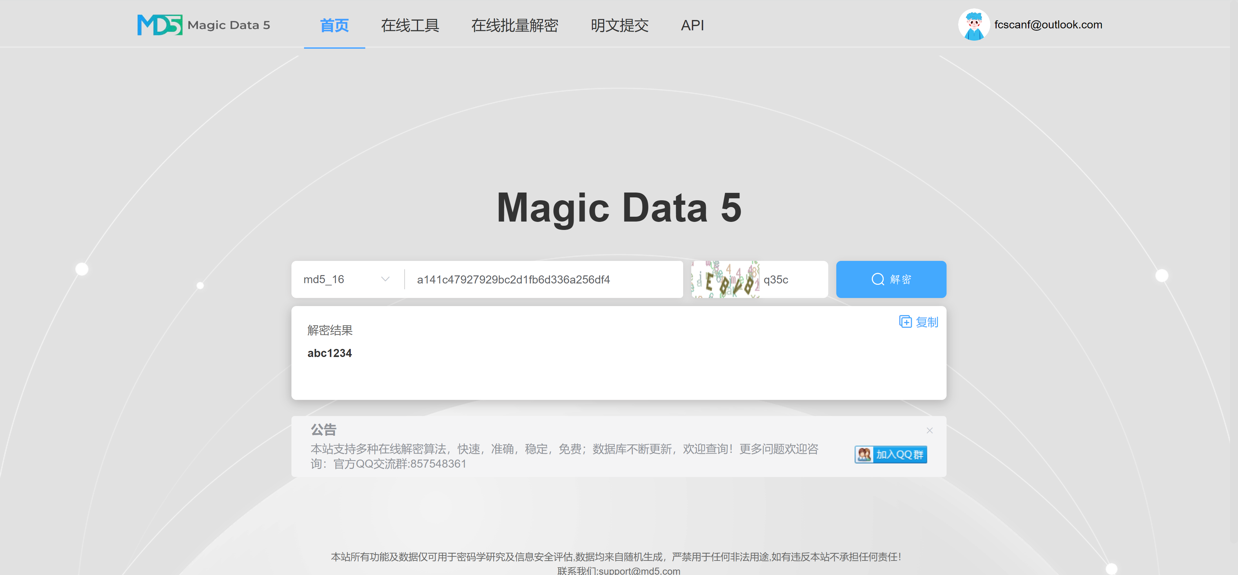This screenshot has width=1238, height=575.
Task: Navigate to 明文提交 page
Action: tap(619, 25)
